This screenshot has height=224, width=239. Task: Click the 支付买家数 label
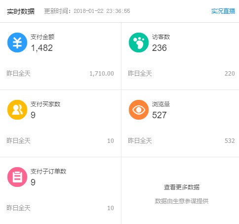(45, 104)
